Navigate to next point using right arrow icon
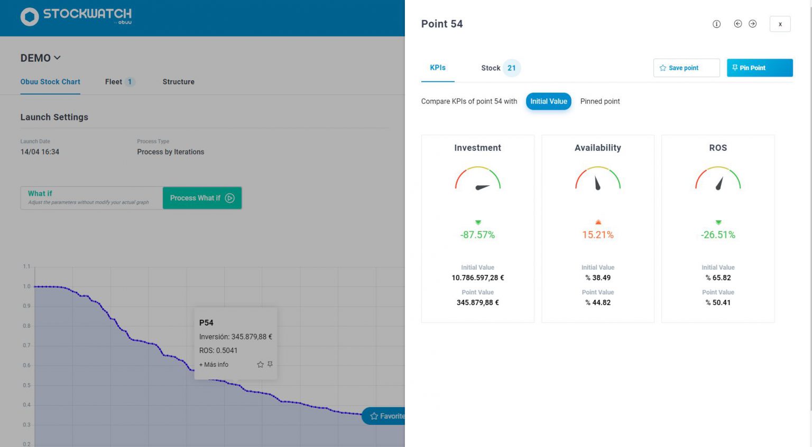812x447 pixels. 752,24
